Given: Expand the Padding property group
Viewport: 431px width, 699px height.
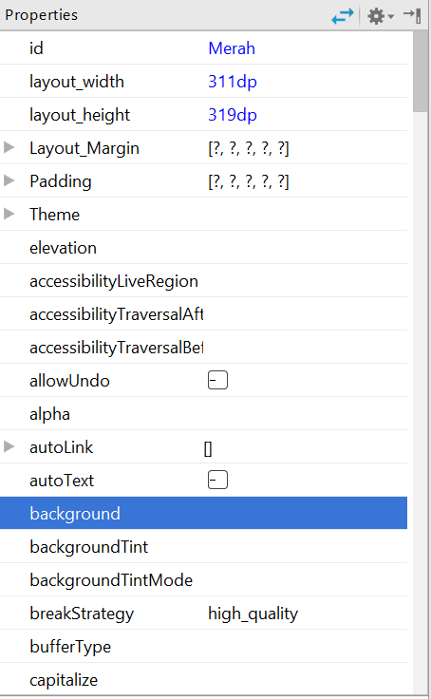Looking at the screenshot, I should [x=9, y=180].
